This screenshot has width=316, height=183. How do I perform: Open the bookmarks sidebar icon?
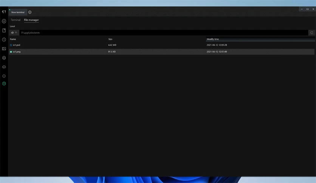click(4, 30)
